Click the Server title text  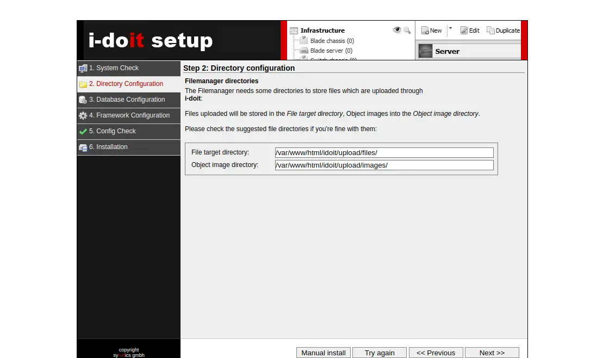click(x=447, y=51)
